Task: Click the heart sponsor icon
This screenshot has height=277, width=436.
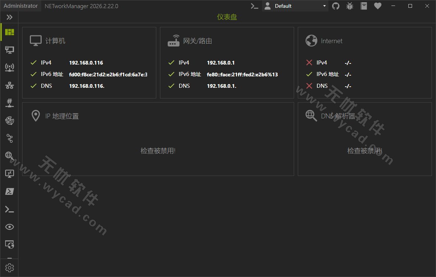Action: click(x=377, y=6)
